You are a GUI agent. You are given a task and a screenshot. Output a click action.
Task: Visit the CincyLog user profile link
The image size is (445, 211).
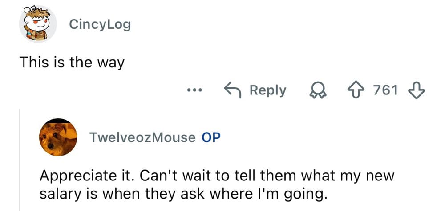pyautogui.click(x=100, y=24)
